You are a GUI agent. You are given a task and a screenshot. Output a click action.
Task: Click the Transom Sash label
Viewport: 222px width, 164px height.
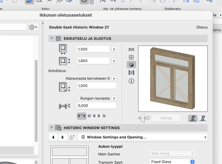(x=110, y=162)
